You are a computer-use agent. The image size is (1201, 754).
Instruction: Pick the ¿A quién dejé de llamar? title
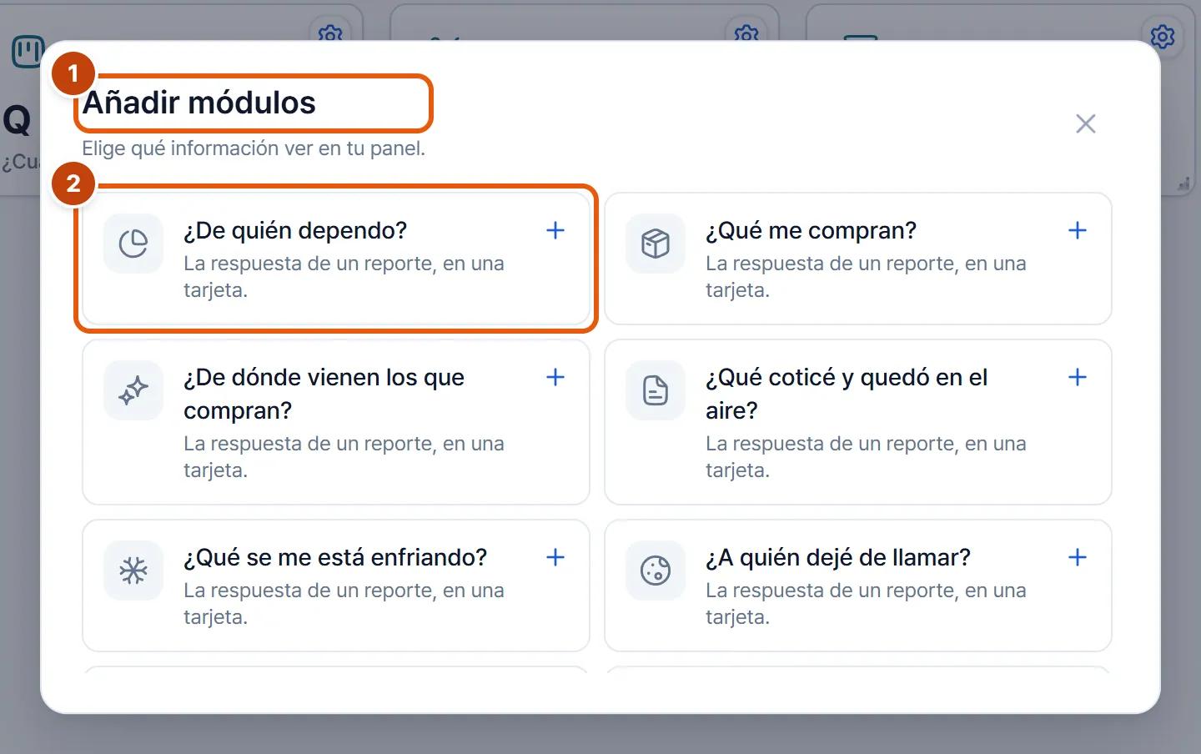(x=838, y=557)
